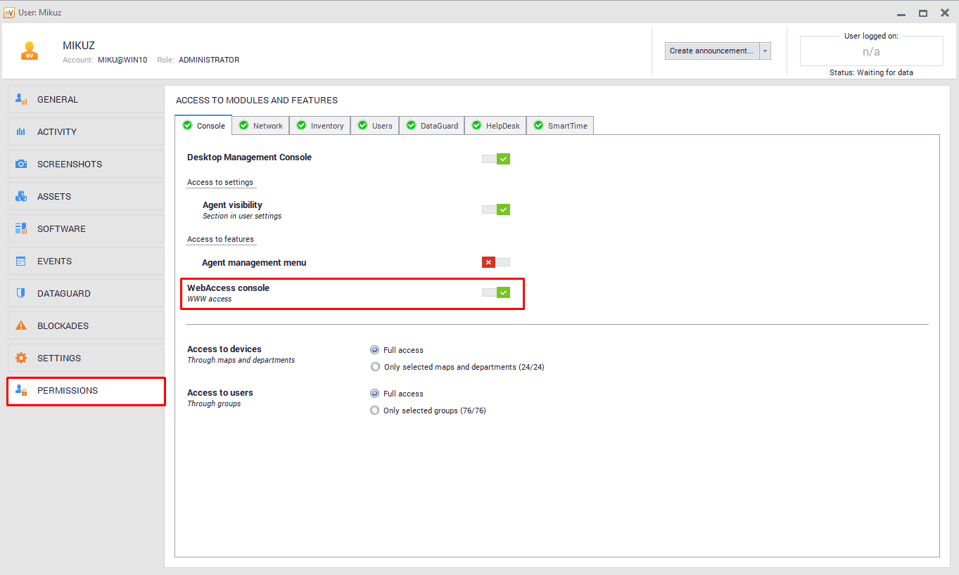Screen dimensions: 959x575
Task: Click the DataGuard shield icon
Action: coord(21,293)
